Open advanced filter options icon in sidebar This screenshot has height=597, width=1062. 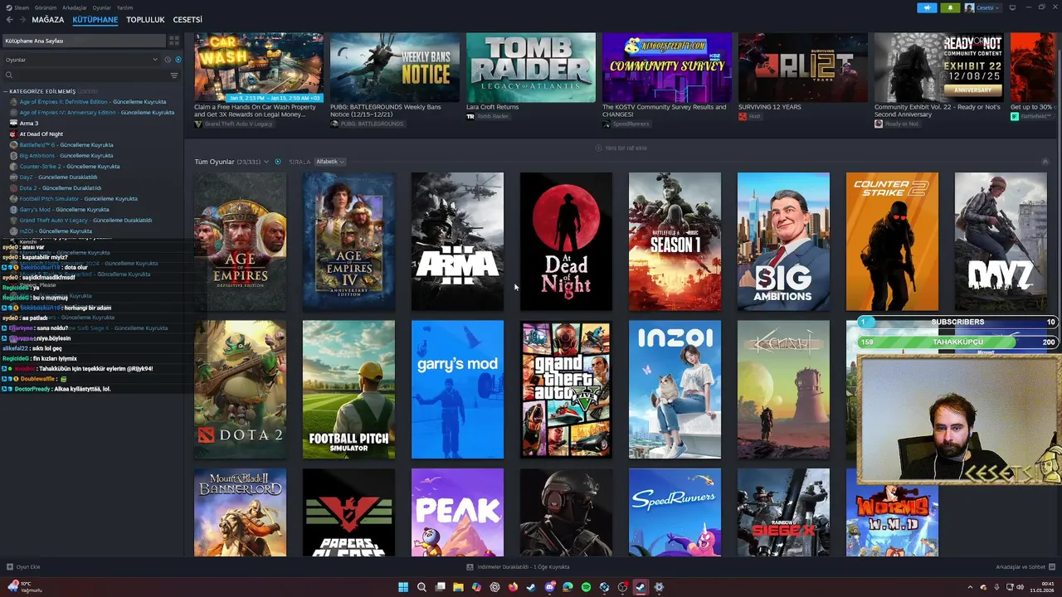(174, 75)
